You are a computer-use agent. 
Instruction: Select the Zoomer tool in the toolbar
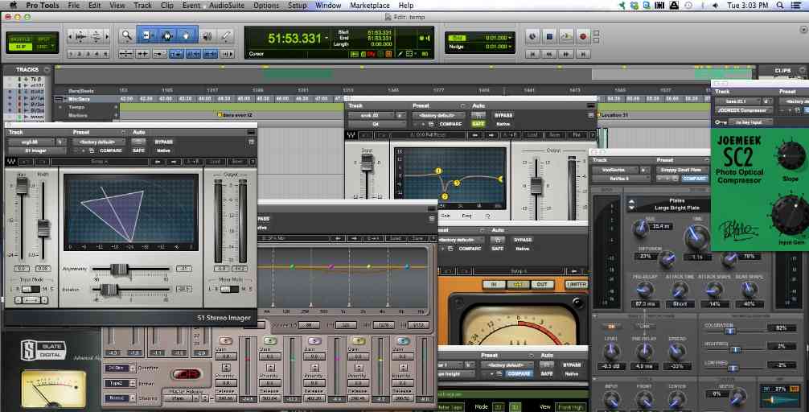[x=127, y=35]
